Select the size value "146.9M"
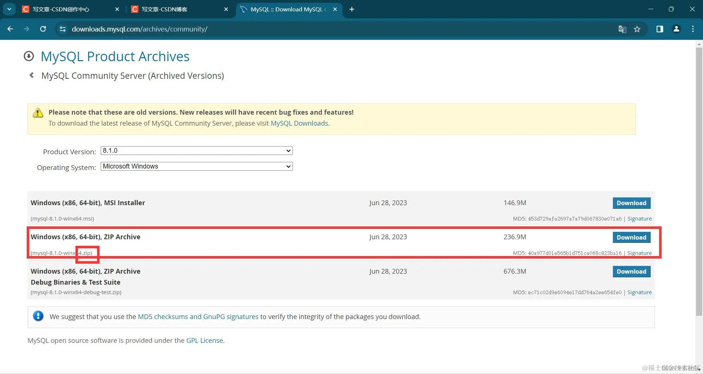Screen dimensions: 703x374 tap(515, 203)
